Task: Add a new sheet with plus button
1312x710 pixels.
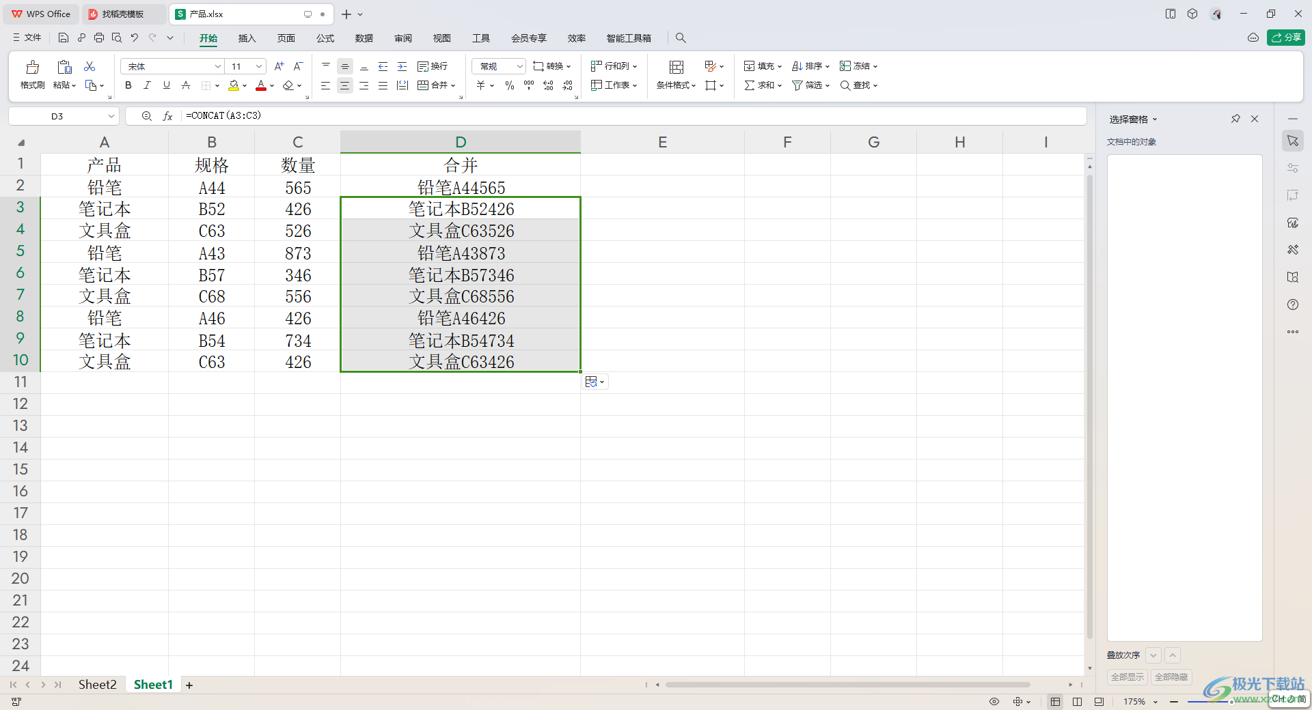Action: pyautogui.click(x=189, y=685)
